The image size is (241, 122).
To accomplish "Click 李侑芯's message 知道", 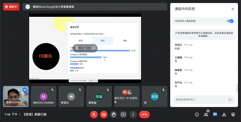I will click(177, 48).
